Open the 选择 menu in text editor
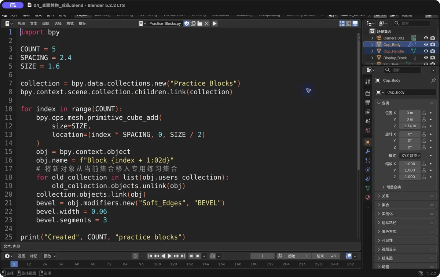The height and width of the screenshot is (277, 440). [58, 23]
